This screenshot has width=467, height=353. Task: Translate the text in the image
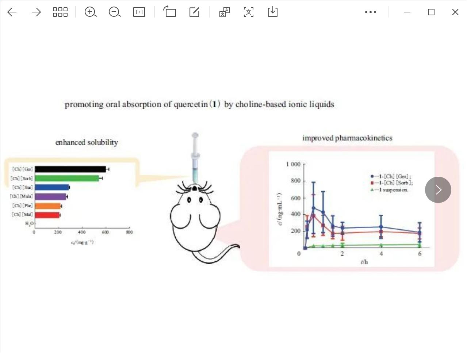click(x=224, y=12)
